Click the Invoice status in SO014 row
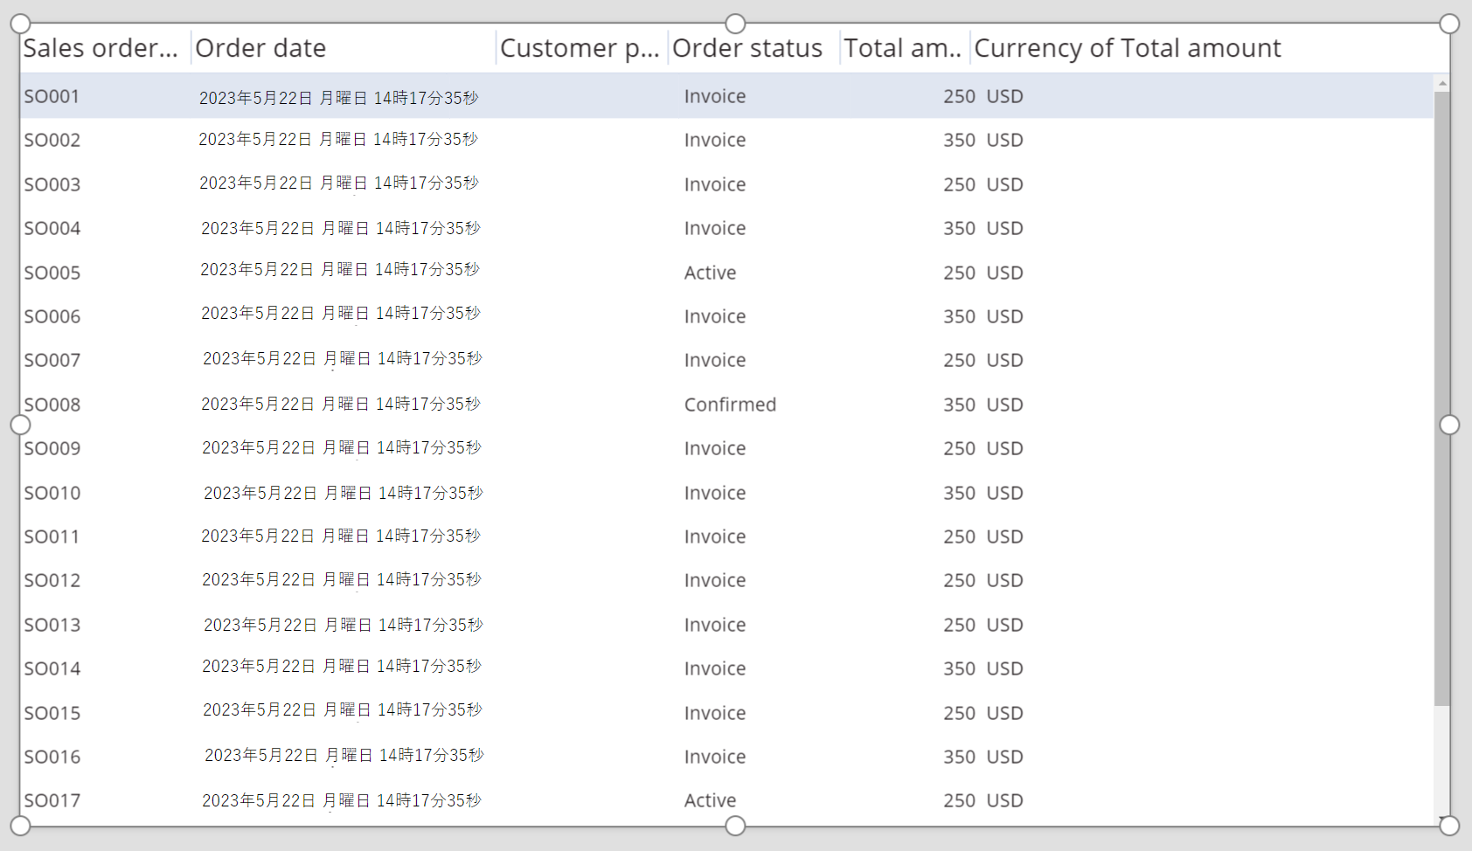This screenshot has width=1472, height=851. coord(715,668)
